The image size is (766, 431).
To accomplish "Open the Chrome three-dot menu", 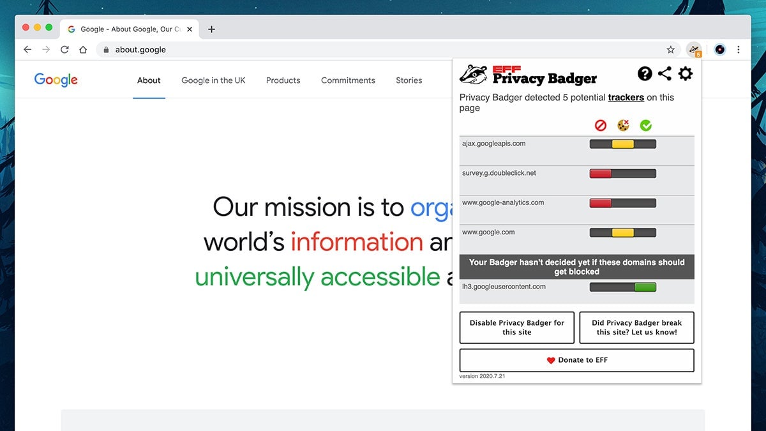I will (739, 49).
